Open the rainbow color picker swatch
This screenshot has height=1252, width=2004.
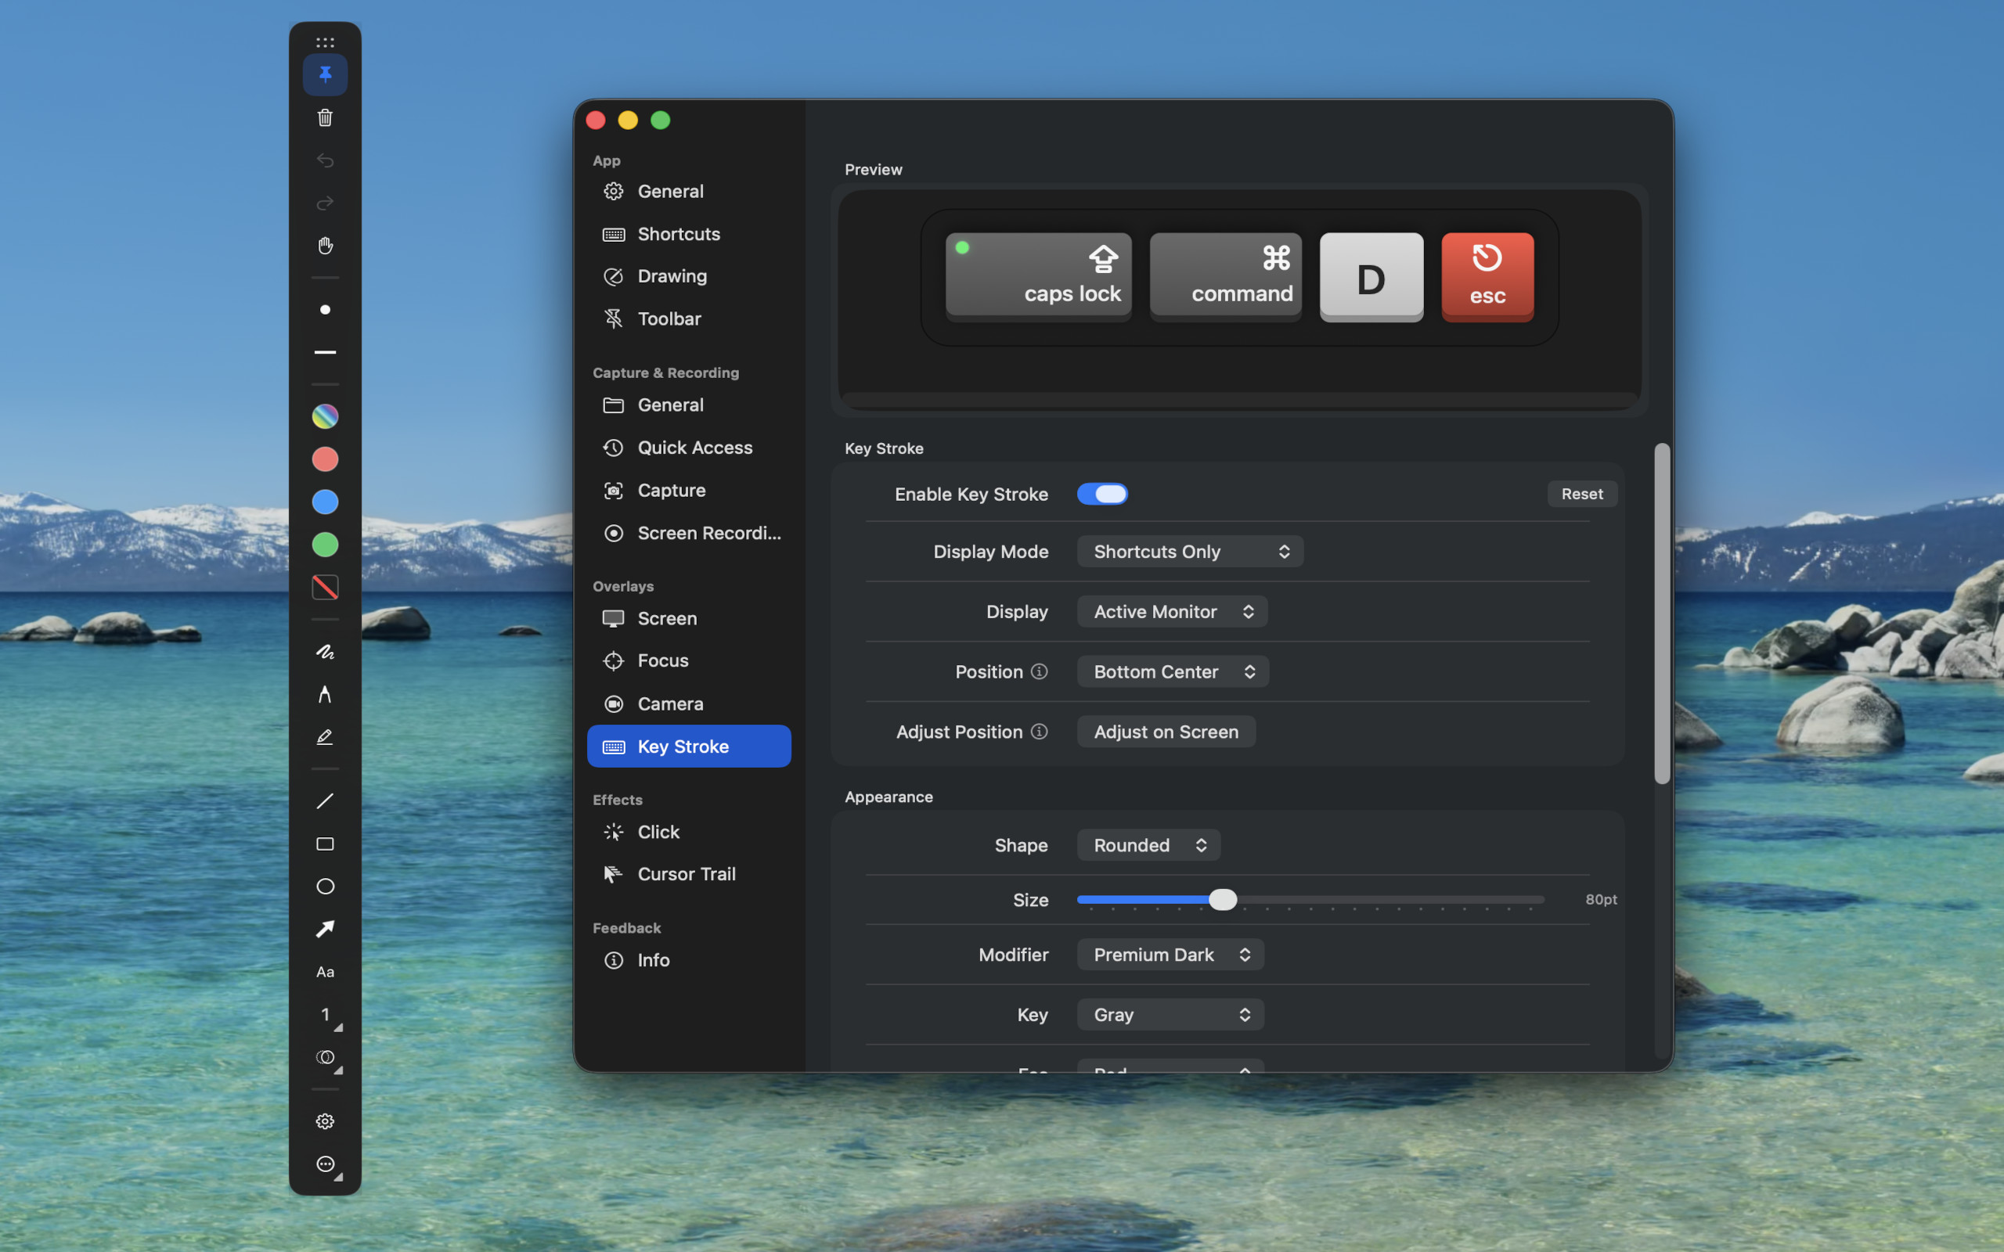pos(325,416)
